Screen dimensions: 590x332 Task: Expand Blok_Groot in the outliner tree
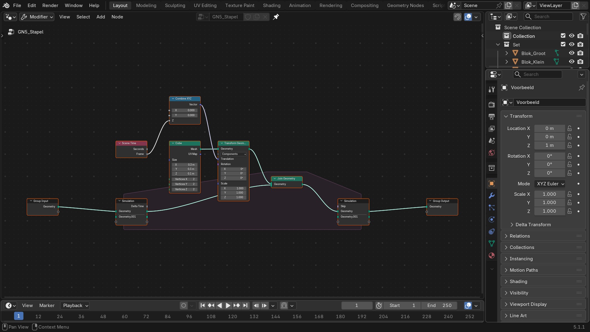coord(506,53)
